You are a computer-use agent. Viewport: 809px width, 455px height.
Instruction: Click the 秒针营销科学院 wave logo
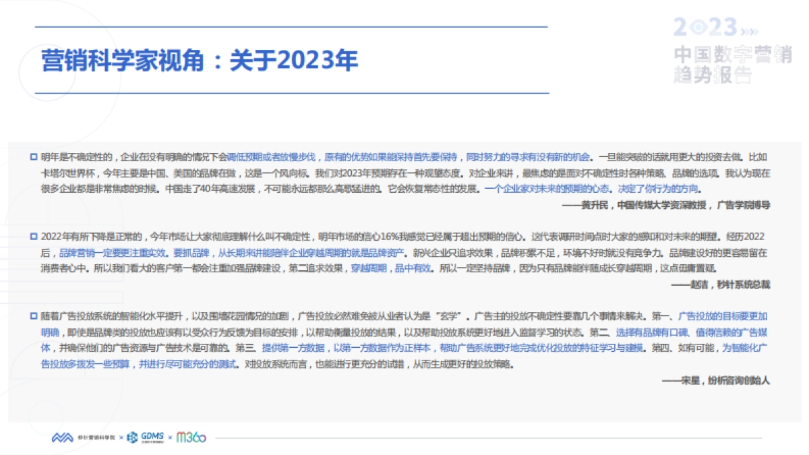click(62, 437)
